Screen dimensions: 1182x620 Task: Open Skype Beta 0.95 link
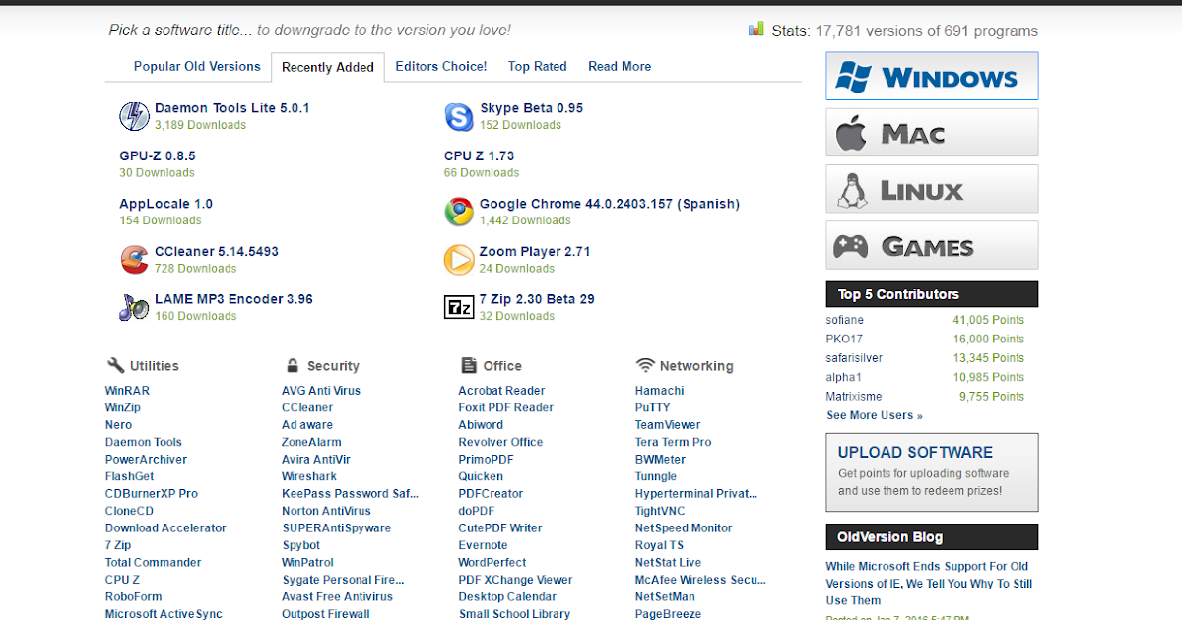[532, 108]
